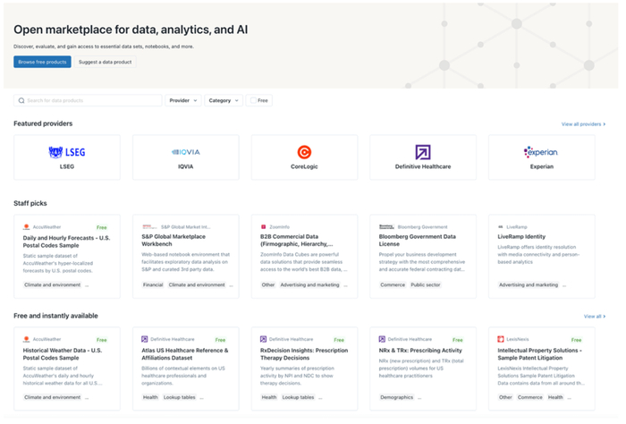Open View all free products link

594,317
